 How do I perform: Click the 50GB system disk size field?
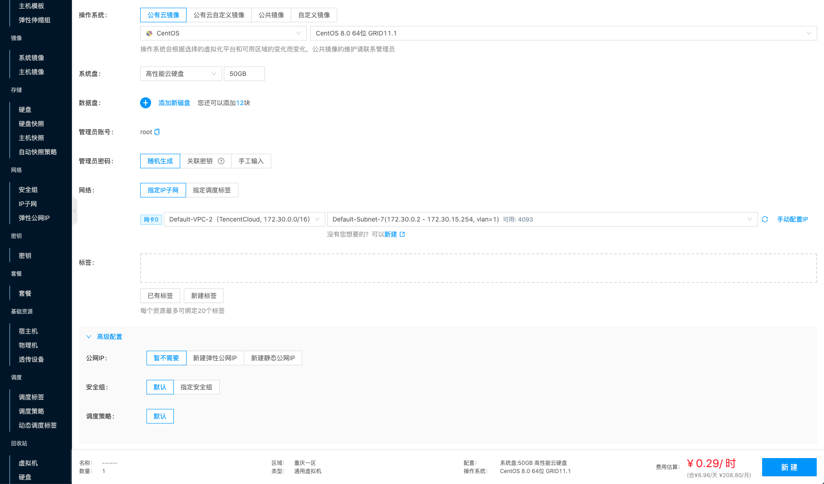244,74
